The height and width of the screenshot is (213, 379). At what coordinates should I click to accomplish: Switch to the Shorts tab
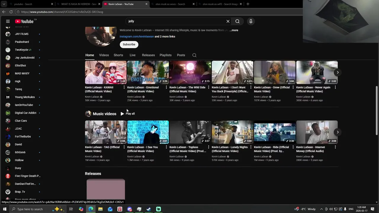point(118,55)
